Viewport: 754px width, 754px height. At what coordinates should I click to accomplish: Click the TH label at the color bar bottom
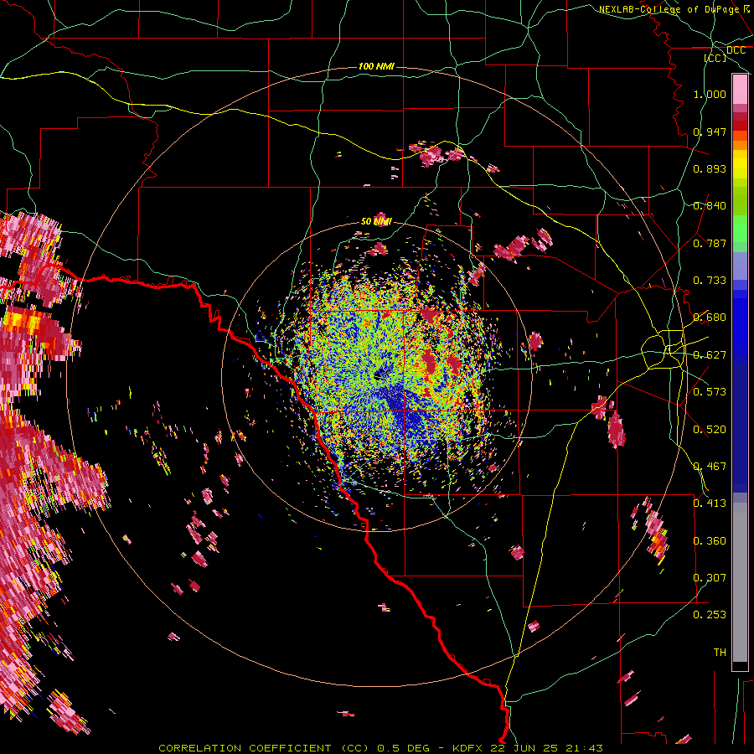tap(720, 652)
